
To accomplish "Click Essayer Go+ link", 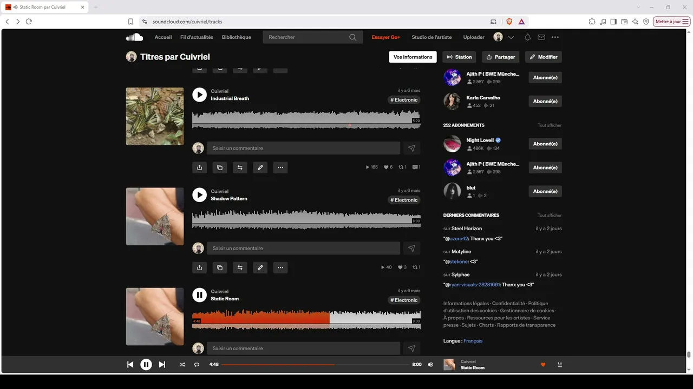I will coord(386,37).
